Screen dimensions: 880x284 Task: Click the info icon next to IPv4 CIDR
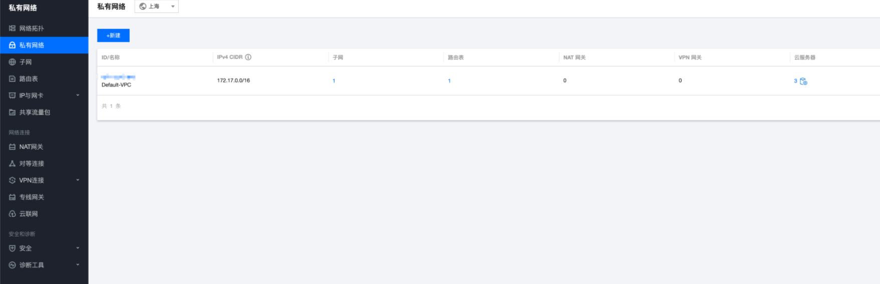(248, 57)
